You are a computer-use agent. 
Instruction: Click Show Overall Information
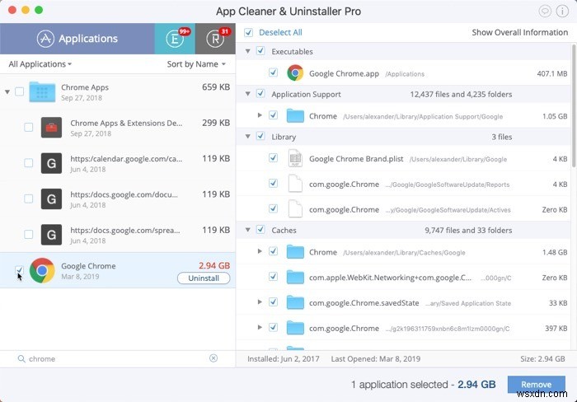[520, 32]
